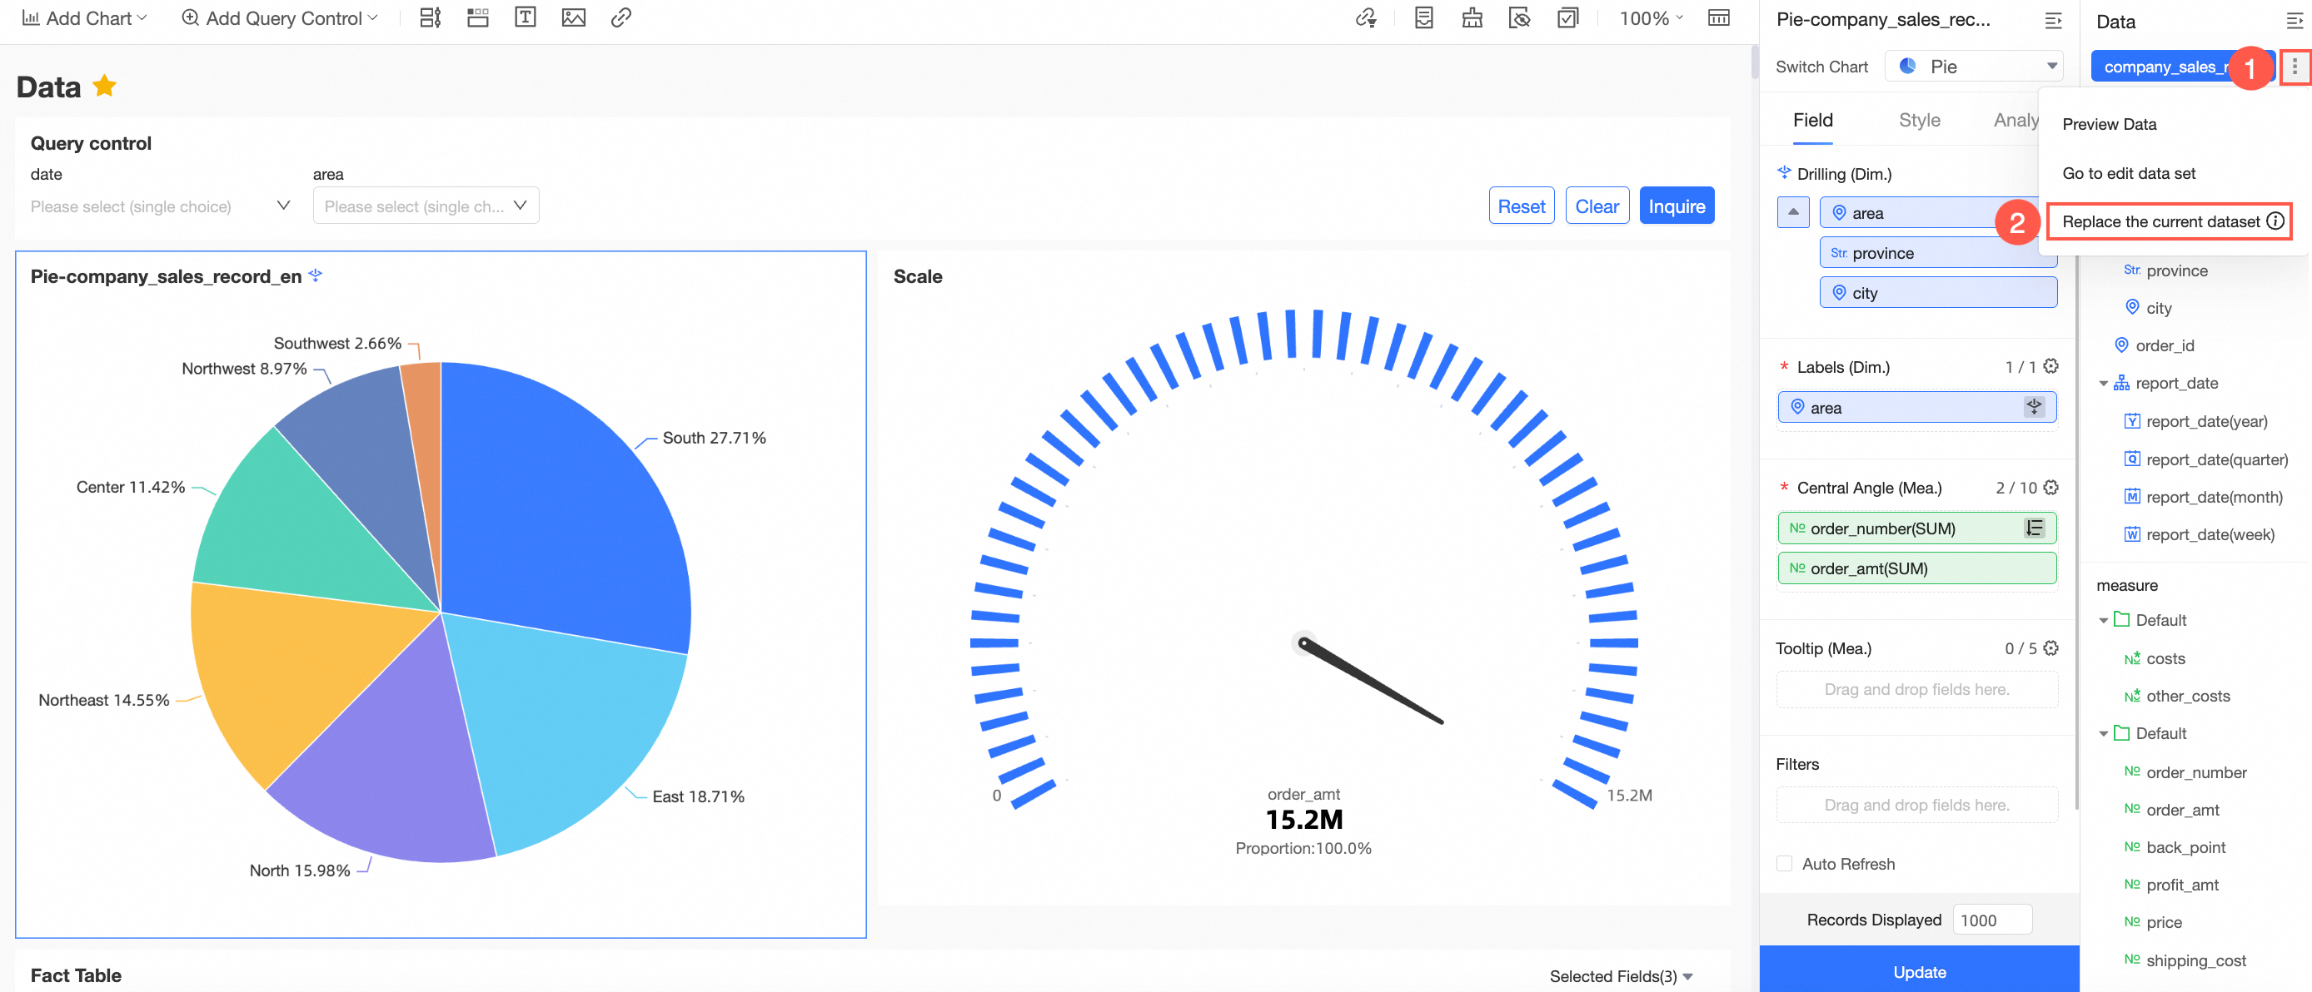Open the dataset more options menu
The image size is (2312, 992).
[x=2294, y=67]
